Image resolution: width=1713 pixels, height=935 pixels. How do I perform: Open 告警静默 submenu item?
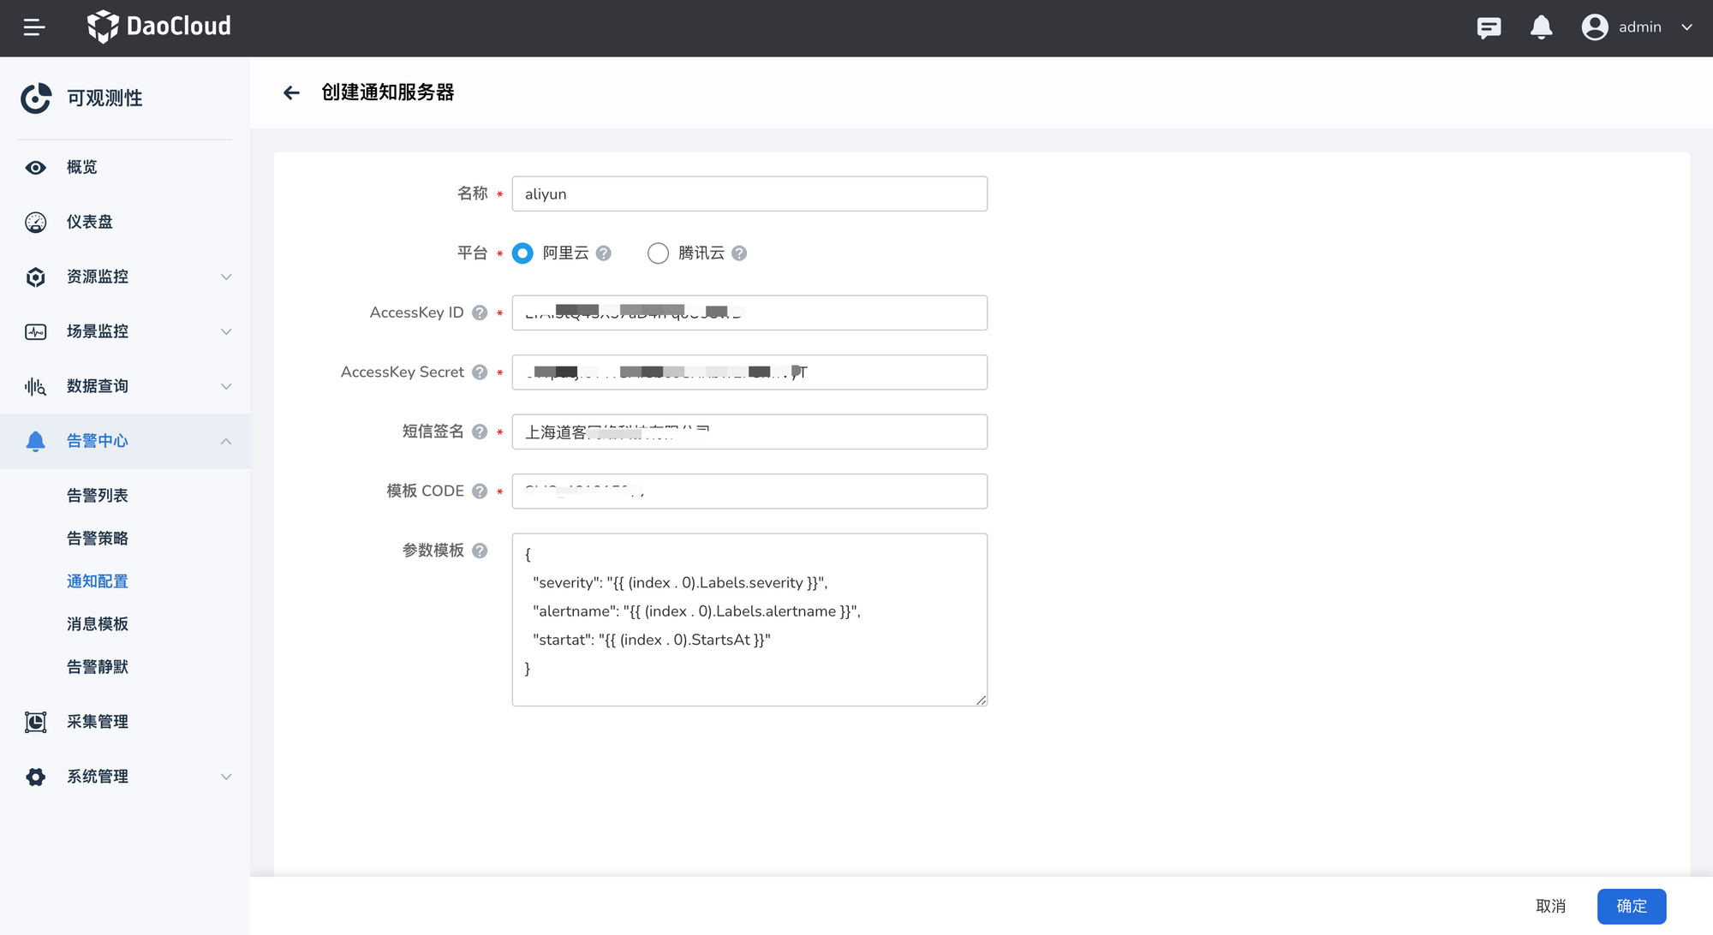pyautogui.click(x=98, y=667)
